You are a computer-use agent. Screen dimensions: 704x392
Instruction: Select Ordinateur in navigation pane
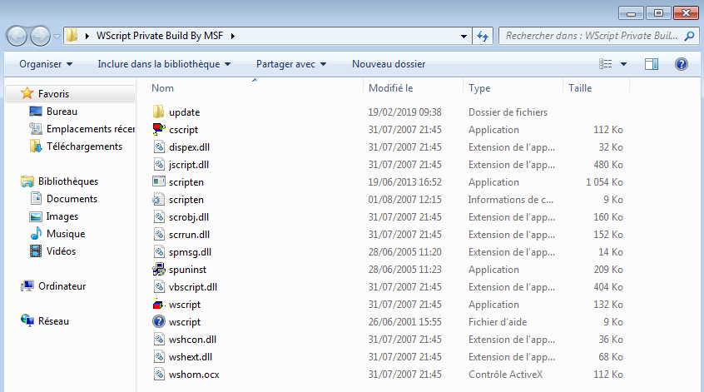coord(62,286)
